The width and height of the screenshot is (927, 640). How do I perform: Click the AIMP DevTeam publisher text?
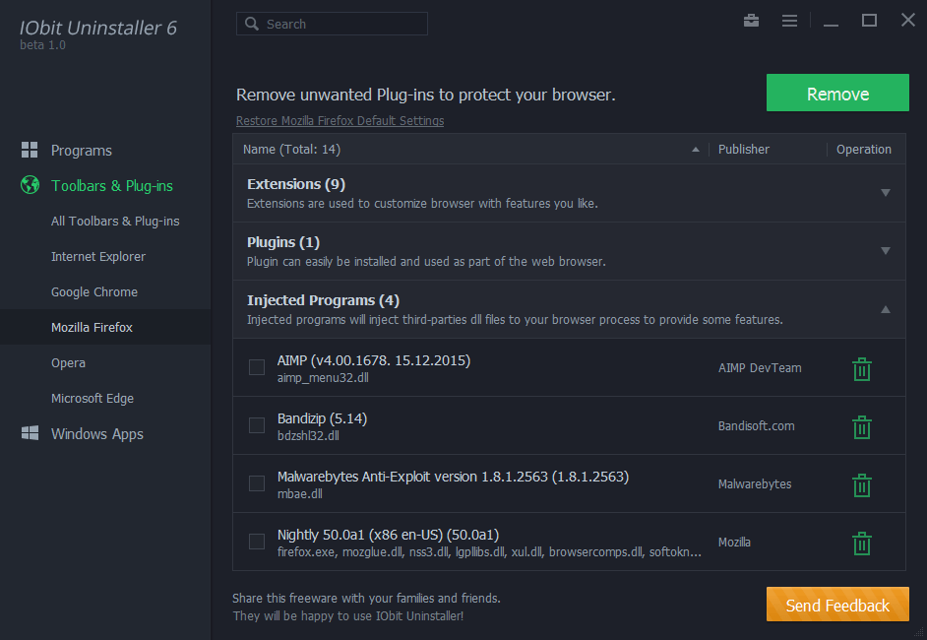760,368
